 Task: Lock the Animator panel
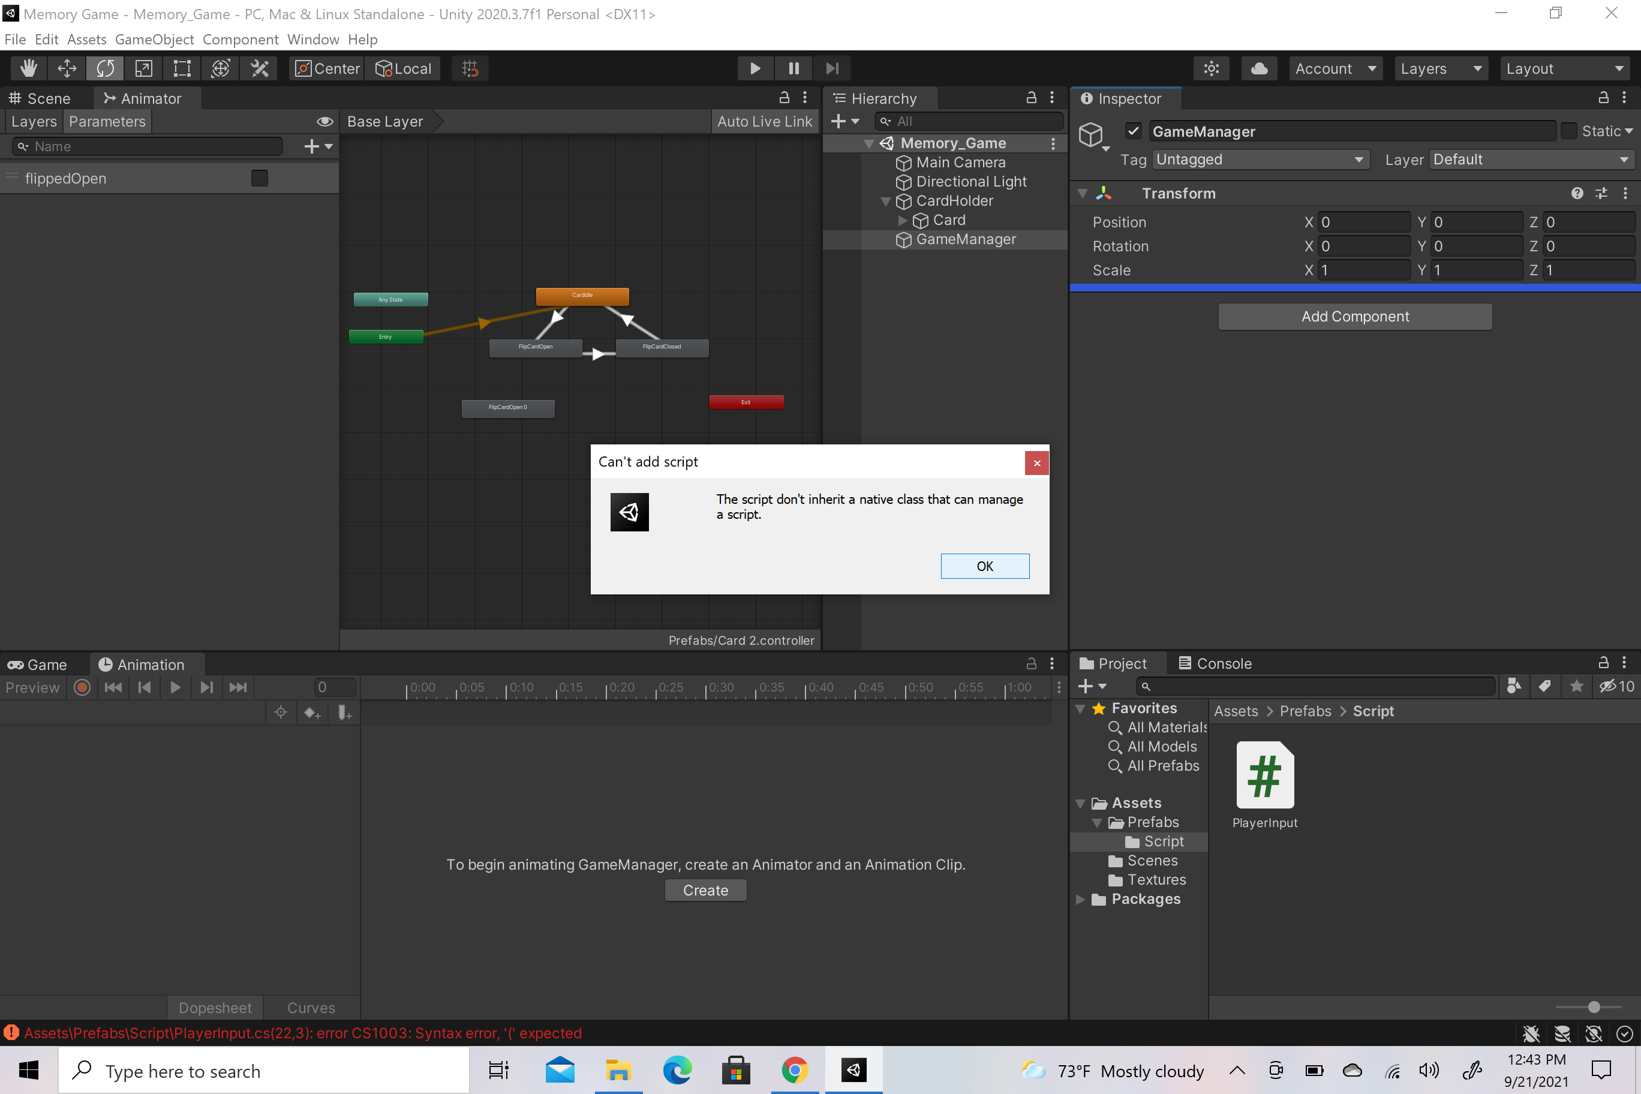(785, 98)
